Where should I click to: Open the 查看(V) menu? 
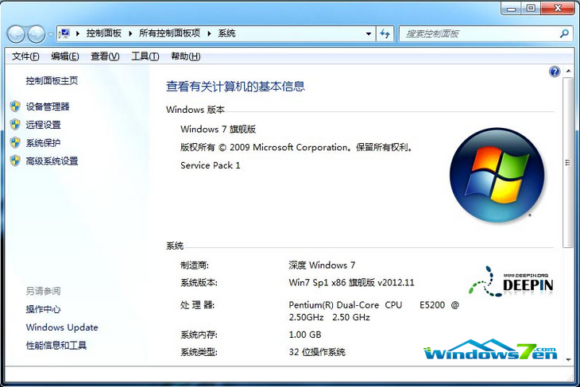[105, 56]
